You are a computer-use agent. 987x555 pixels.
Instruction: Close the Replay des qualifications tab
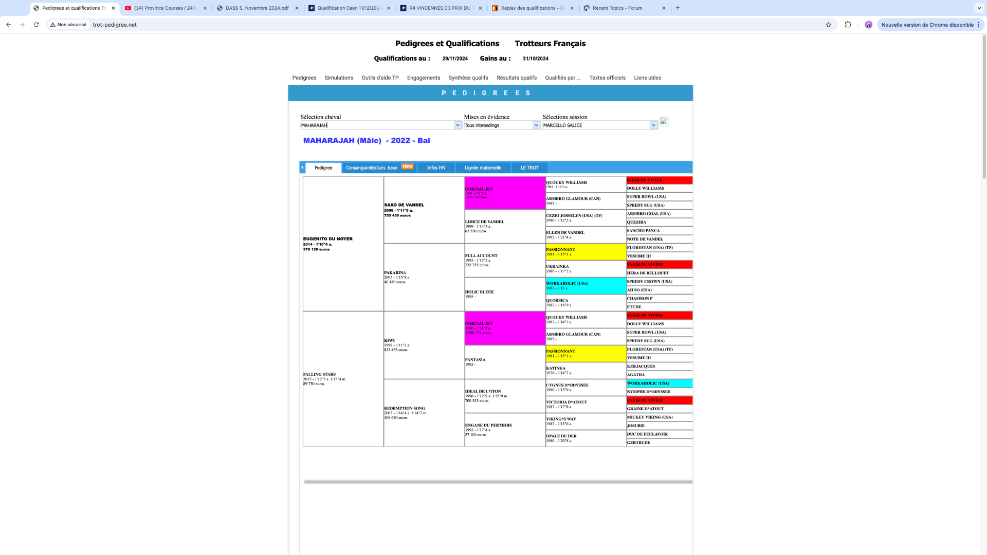(x=572, y=8)
